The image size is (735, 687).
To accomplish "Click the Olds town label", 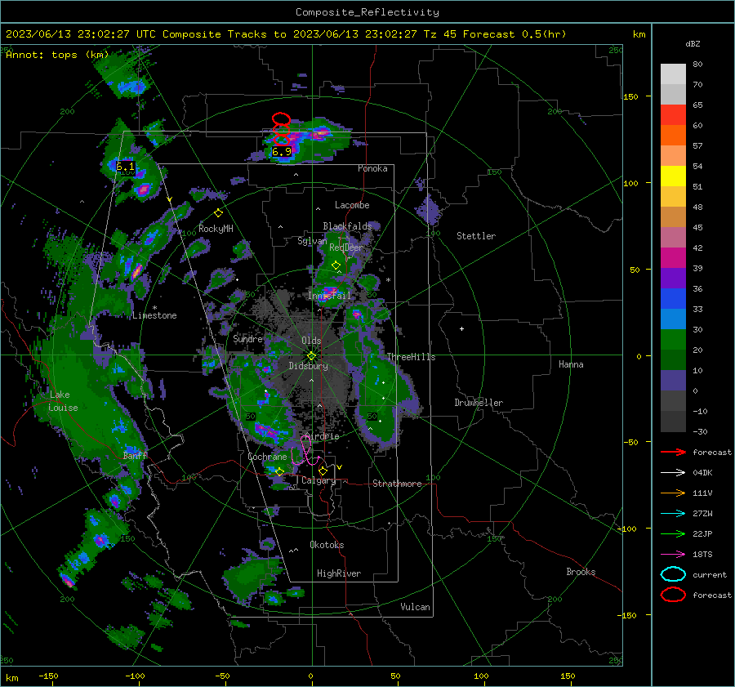I will tap(311, 341).
